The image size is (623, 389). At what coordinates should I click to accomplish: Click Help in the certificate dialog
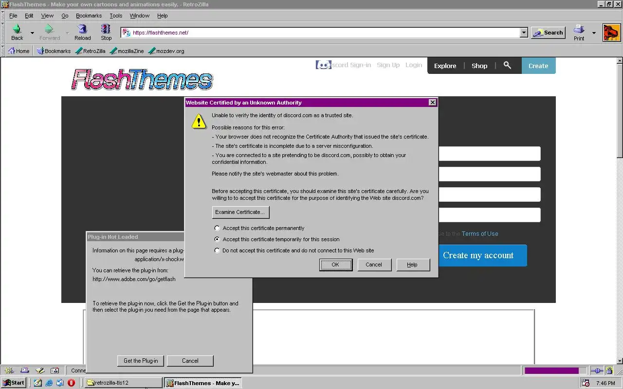(x=412, y=265)
